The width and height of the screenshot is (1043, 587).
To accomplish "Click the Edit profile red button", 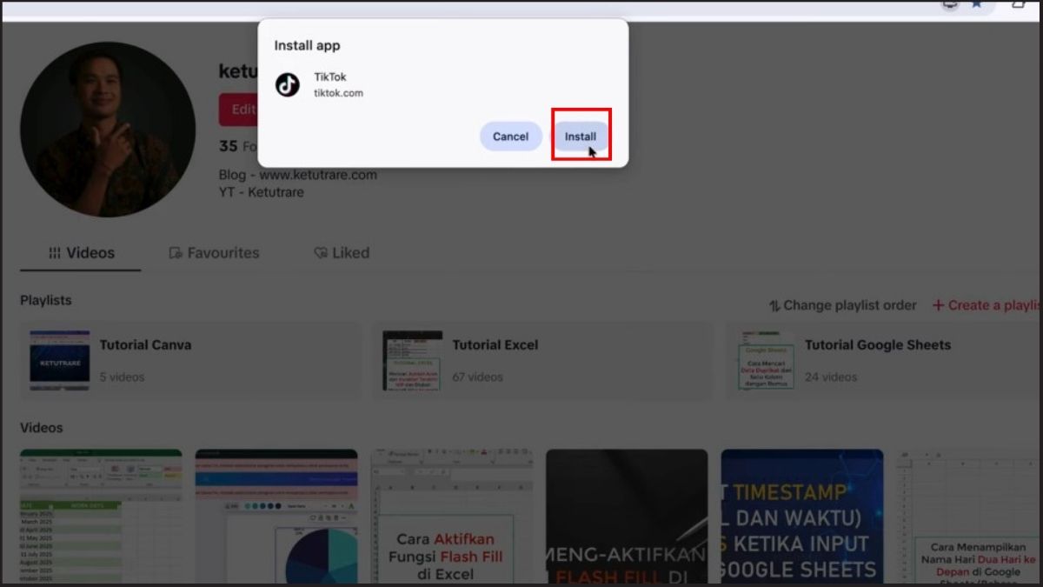I will click(238, 110).
